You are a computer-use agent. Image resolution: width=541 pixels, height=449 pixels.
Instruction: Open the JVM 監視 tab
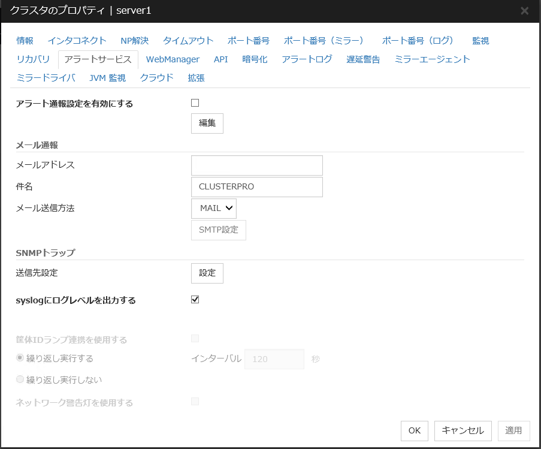pyautogui.click(x=107, y=78)
